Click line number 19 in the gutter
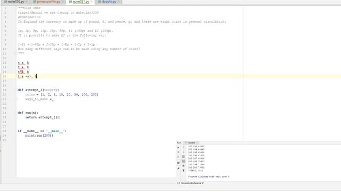341x192 pixels. tap(5, 90)
